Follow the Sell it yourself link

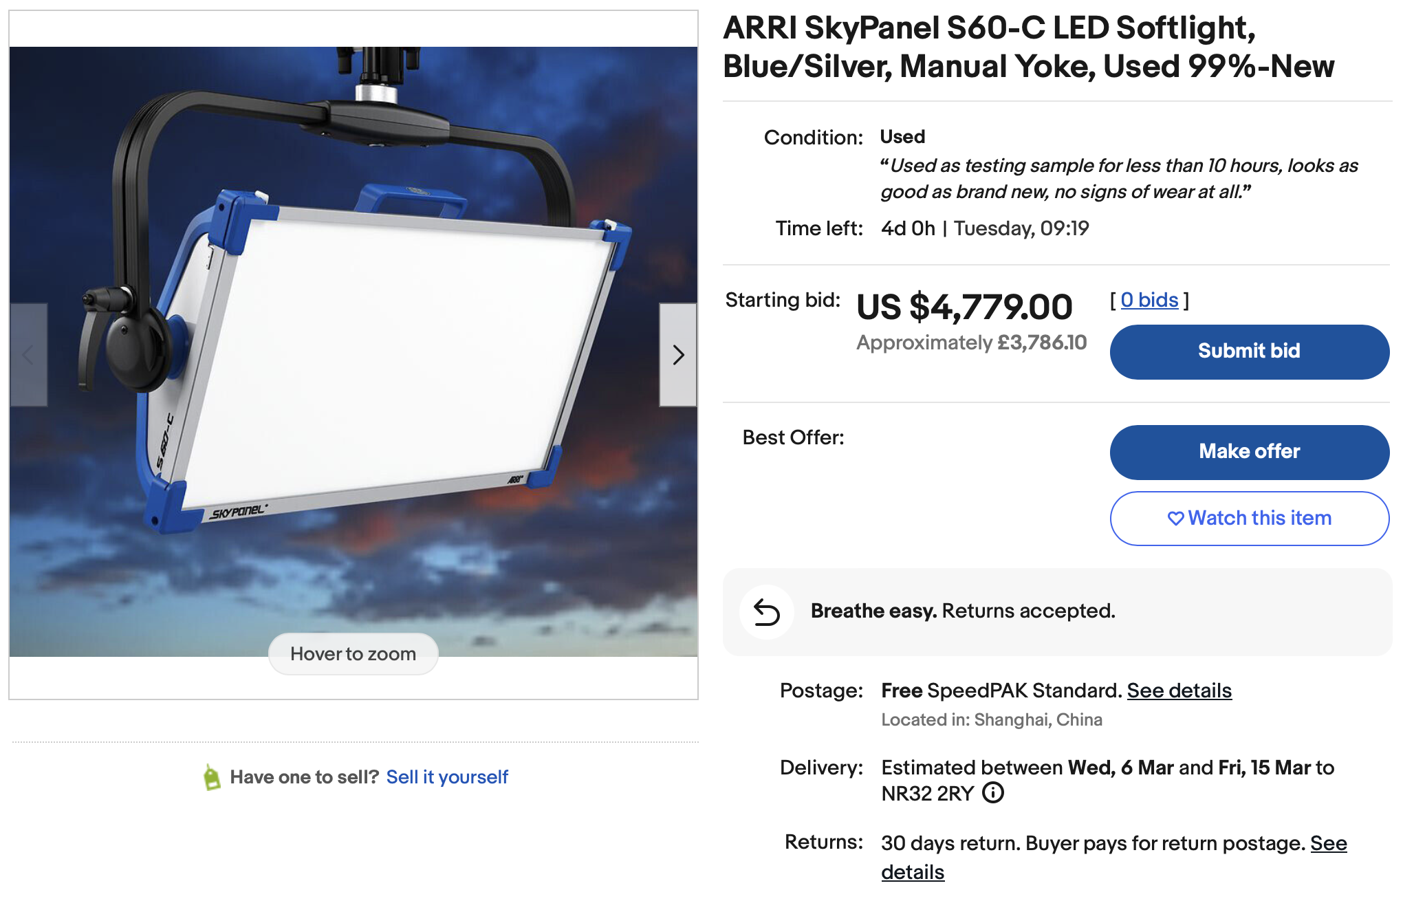pyautogui.click(x=447, y=777)
